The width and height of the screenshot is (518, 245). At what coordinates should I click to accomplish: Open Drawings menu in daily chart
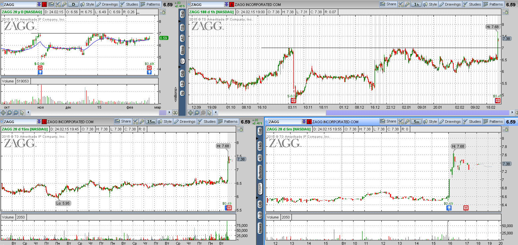[x=107, y=4]
